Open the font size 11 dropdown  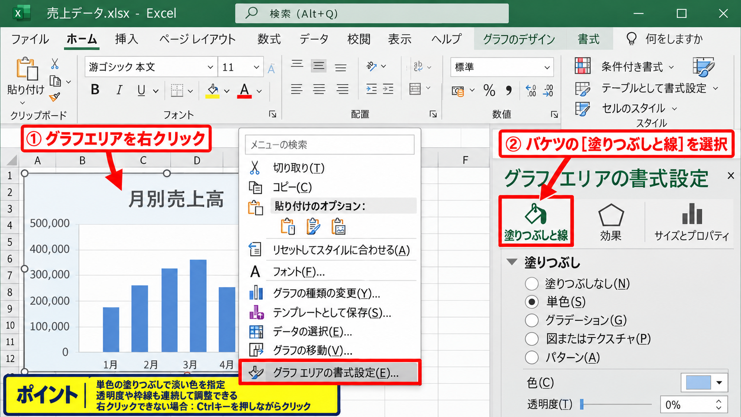click(x=256, y=67)
